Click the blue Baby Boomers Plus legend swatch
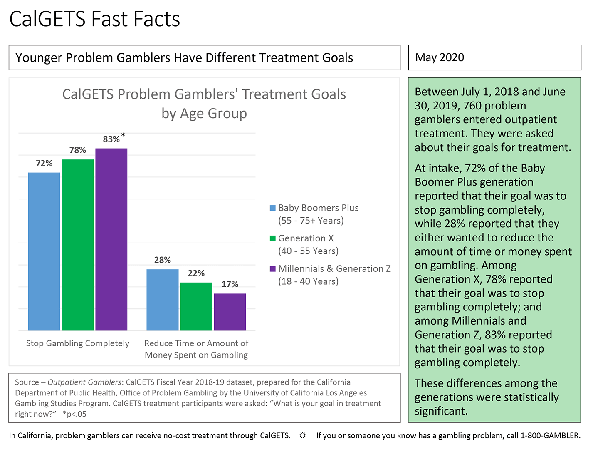The image size is (593, 457). [x=273, y=208]
